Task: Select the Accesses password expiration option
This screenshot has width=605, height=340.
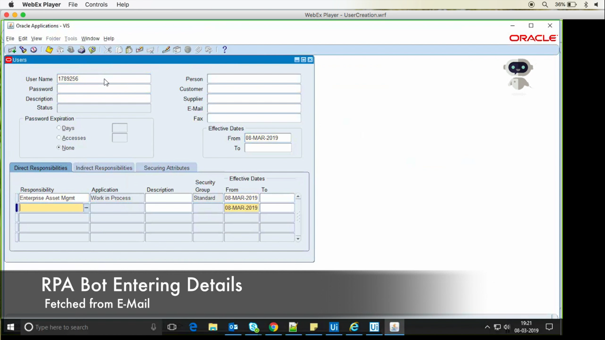Action: point(59,138)
